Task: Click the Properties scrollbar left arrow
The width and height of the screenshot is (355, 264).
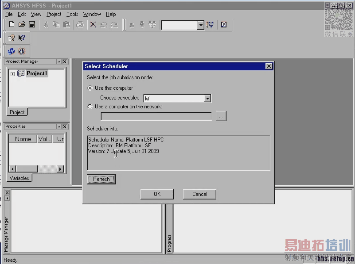Action: pos(12,169)
